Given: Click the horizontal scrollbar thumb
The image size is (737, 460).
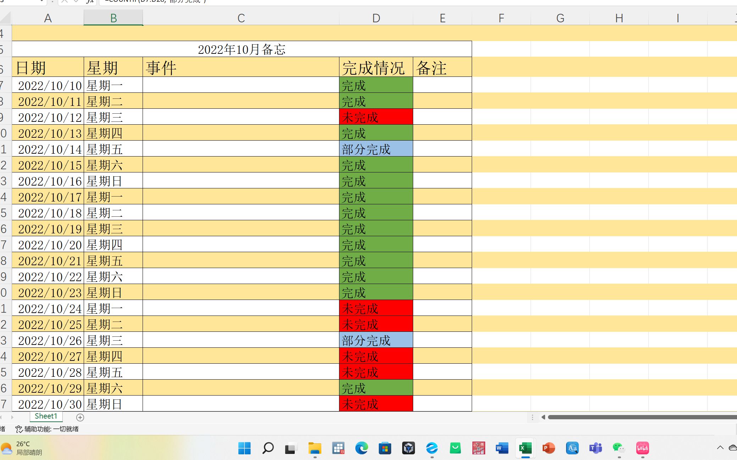Looking at the screenshot, I should pos(642,417).
